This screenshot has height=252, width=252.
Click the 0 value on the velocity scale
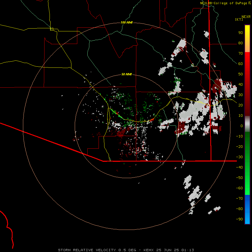coord(242,126)
